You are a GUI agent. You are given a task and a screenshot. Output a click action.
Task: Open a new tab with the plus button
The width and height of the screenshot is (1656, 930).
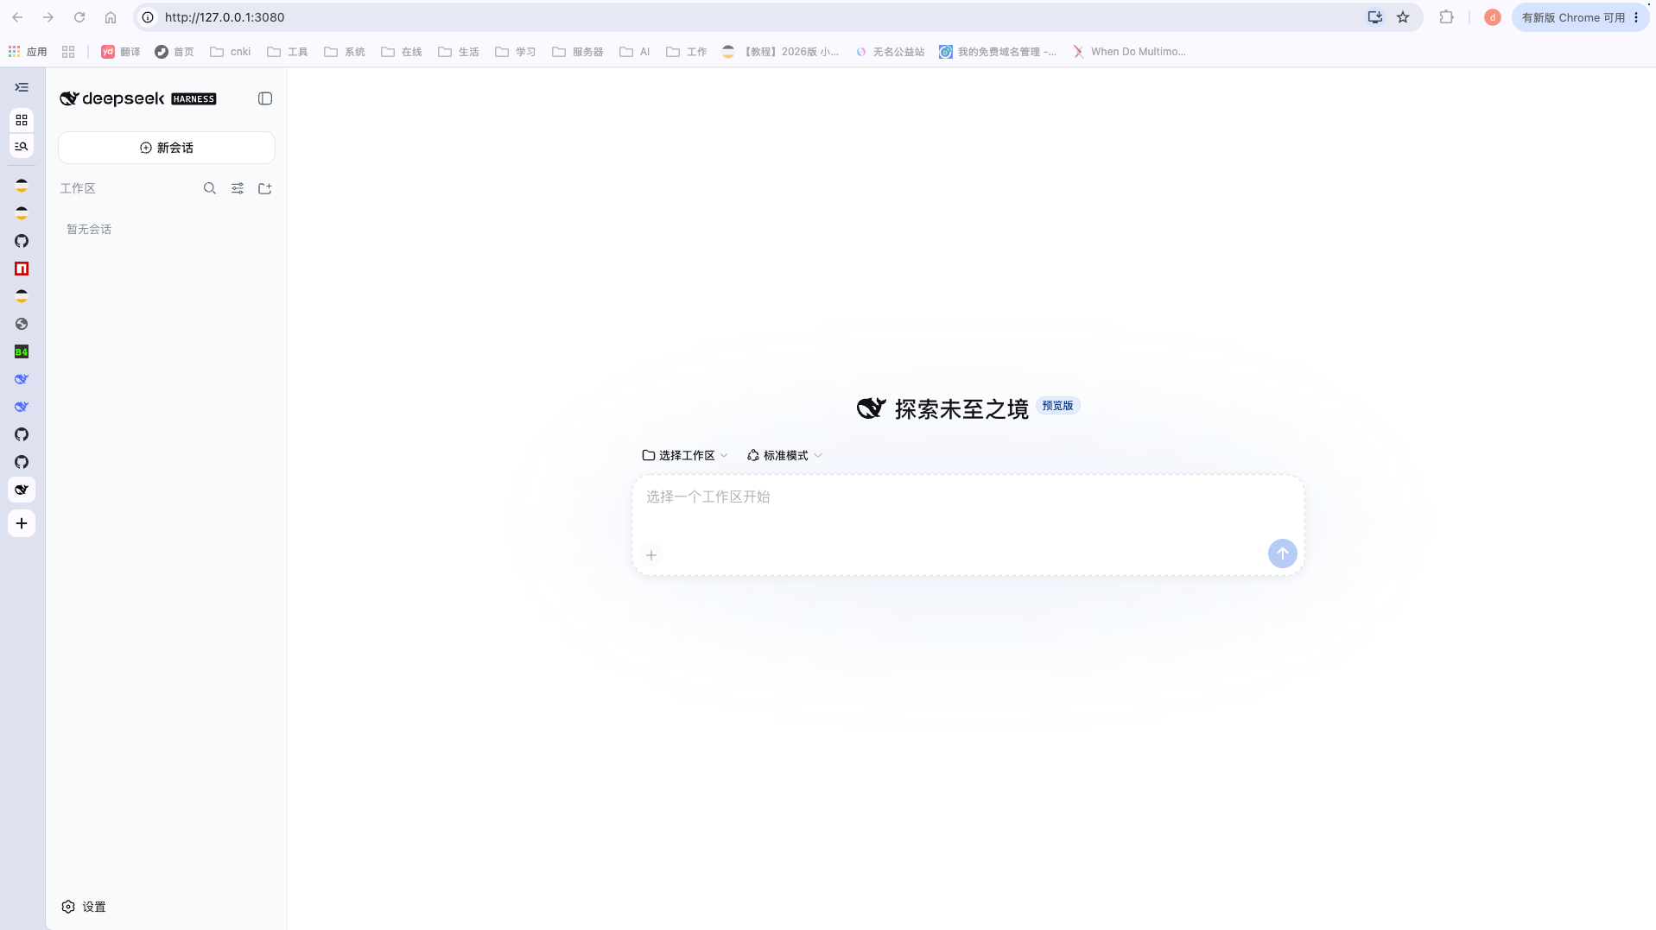(x=22, y=523)
